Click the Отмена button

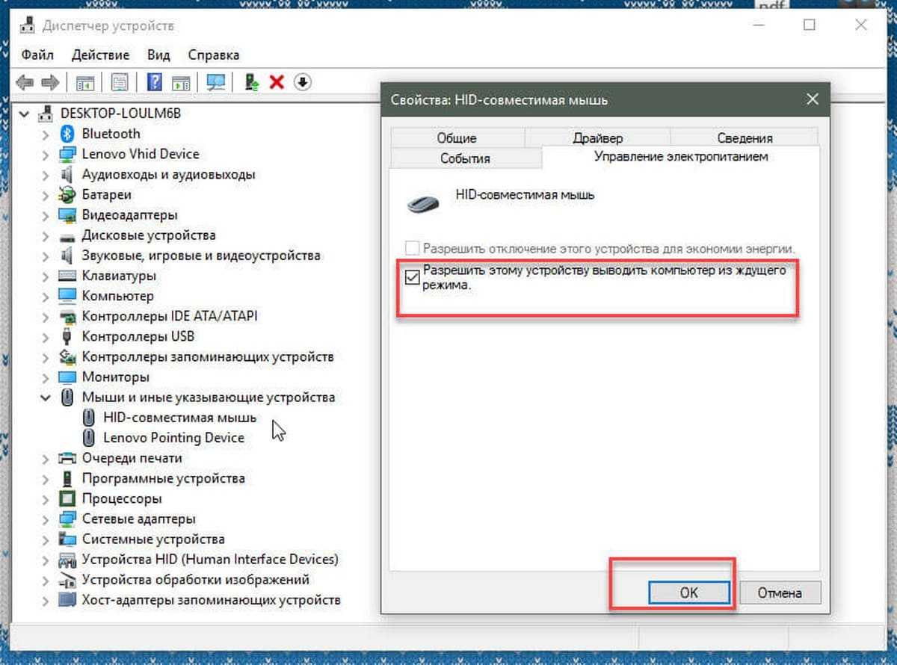780,593
